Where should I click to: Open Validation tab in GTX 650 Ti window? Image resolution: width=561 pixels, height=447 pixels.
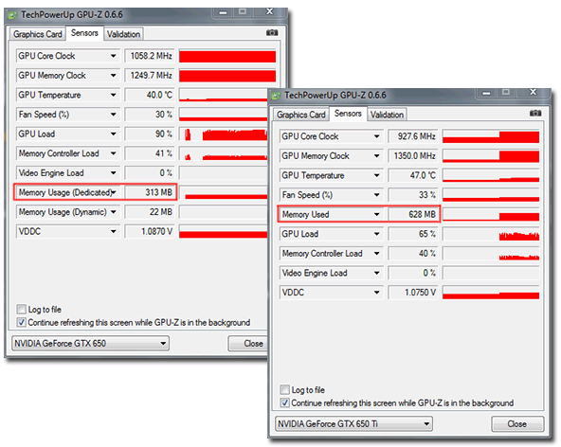tap(387, 115)
